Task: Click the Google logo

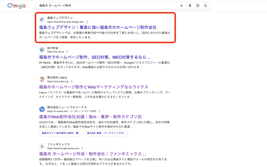Action: click(x=16, y=6)
